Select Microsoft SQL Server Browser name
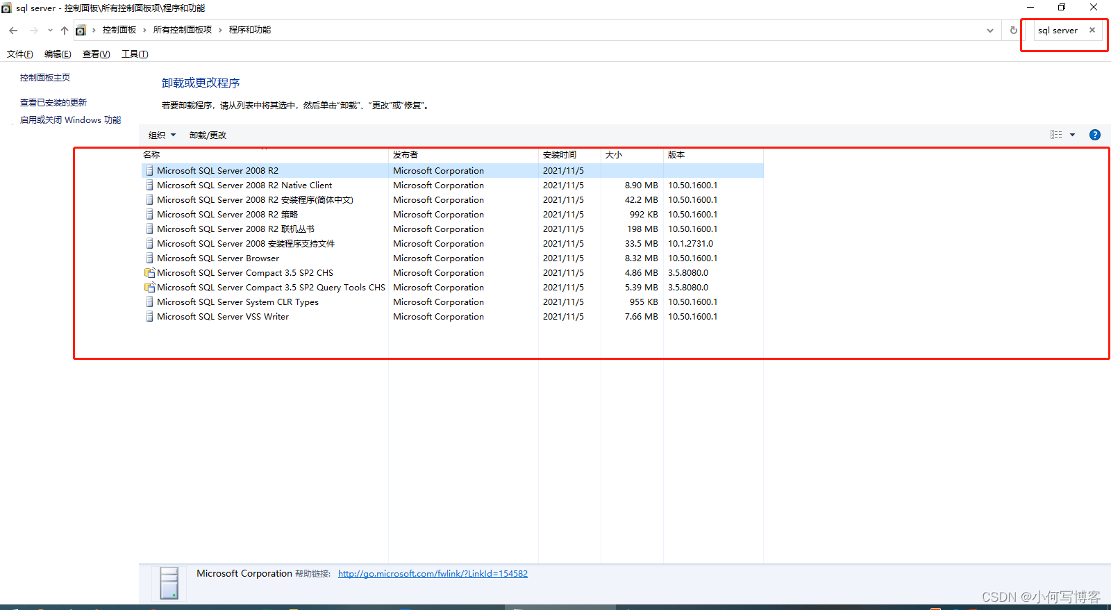This screenshot has height=610, width=1111. (x=218, y=258)
